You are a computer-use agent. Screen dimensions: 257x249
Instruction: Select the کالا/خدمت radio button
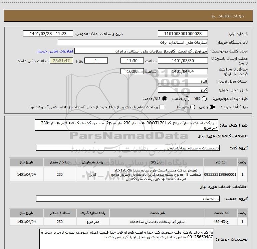[x=165, y=99]
